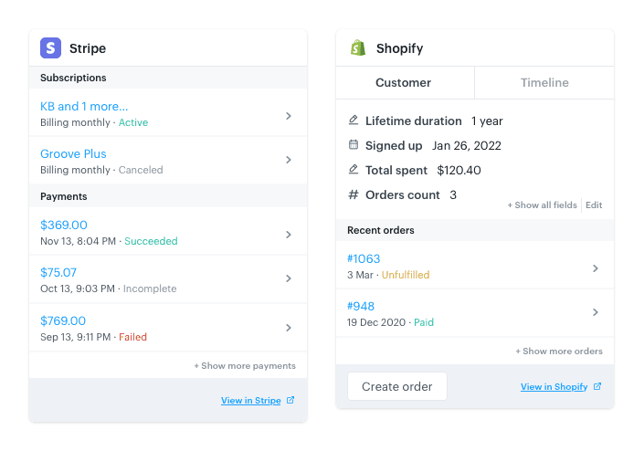Image resolution: width=644 pixels, height=451 pixels.
Task: Expand the KB and 1 more subscription chevron
Action: point(289,116)
